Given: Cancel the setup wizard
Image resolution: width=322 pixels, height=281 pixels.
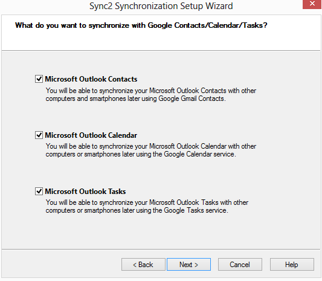Looking at the screenshot, I should click(x=240, y=264).
